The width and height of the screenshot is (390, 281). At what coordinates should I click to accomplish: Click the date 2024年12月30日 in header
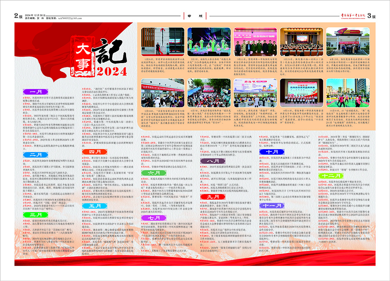pyautogui.click(x=35, y=16)
